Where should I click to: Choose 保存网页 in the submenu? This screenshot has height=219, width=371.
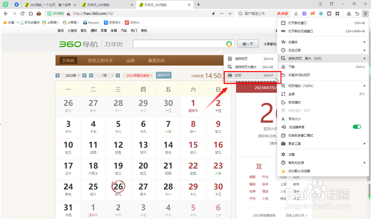pos(250,59)
